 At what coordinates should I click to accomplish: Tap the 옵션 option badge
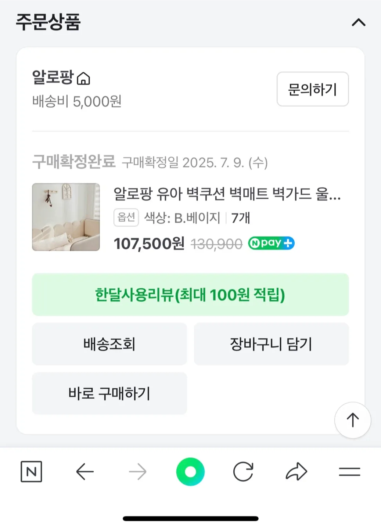[x=126, y=217]
